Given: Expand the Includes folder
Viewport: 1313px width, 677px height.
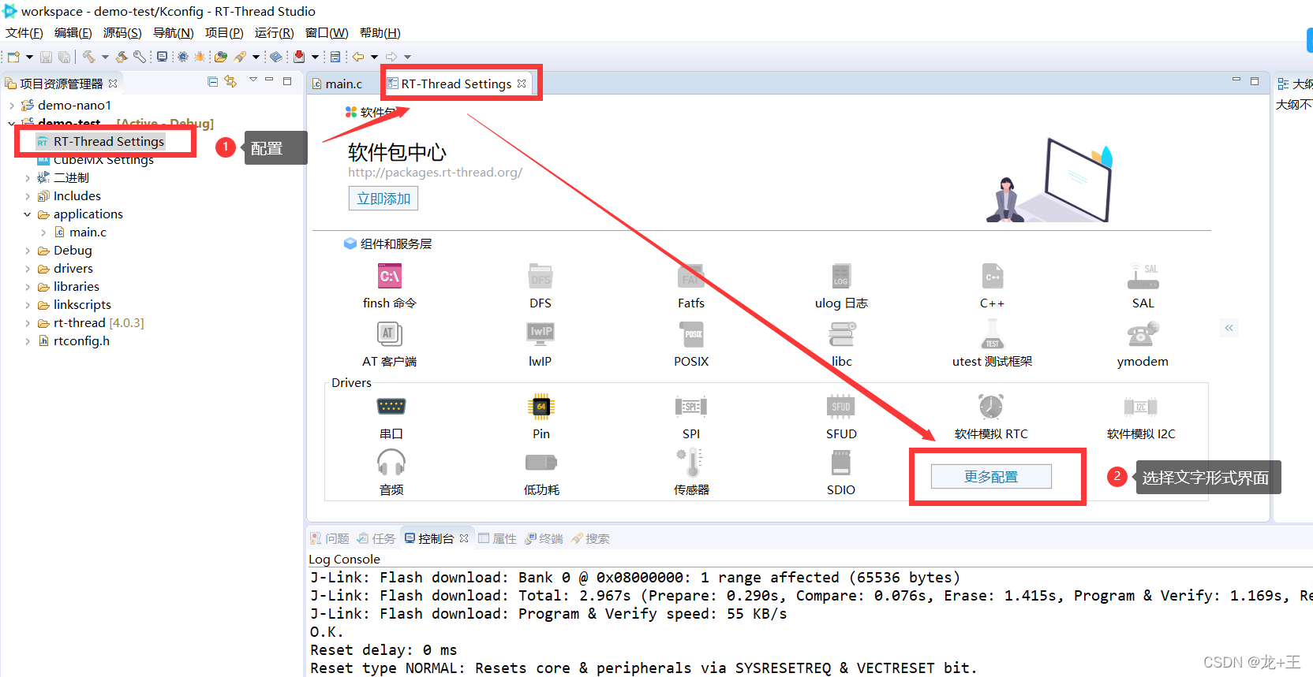Looking at the screenshot, I should (28, 195).
